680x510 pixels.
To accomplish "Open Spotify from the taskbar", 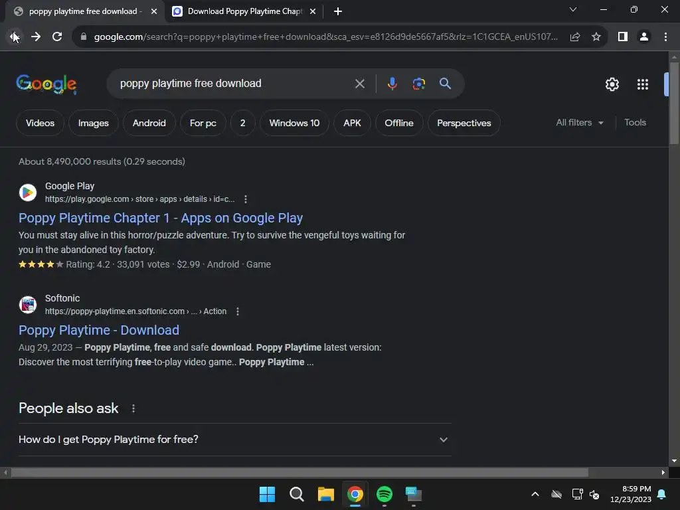I will coord(384,494).
